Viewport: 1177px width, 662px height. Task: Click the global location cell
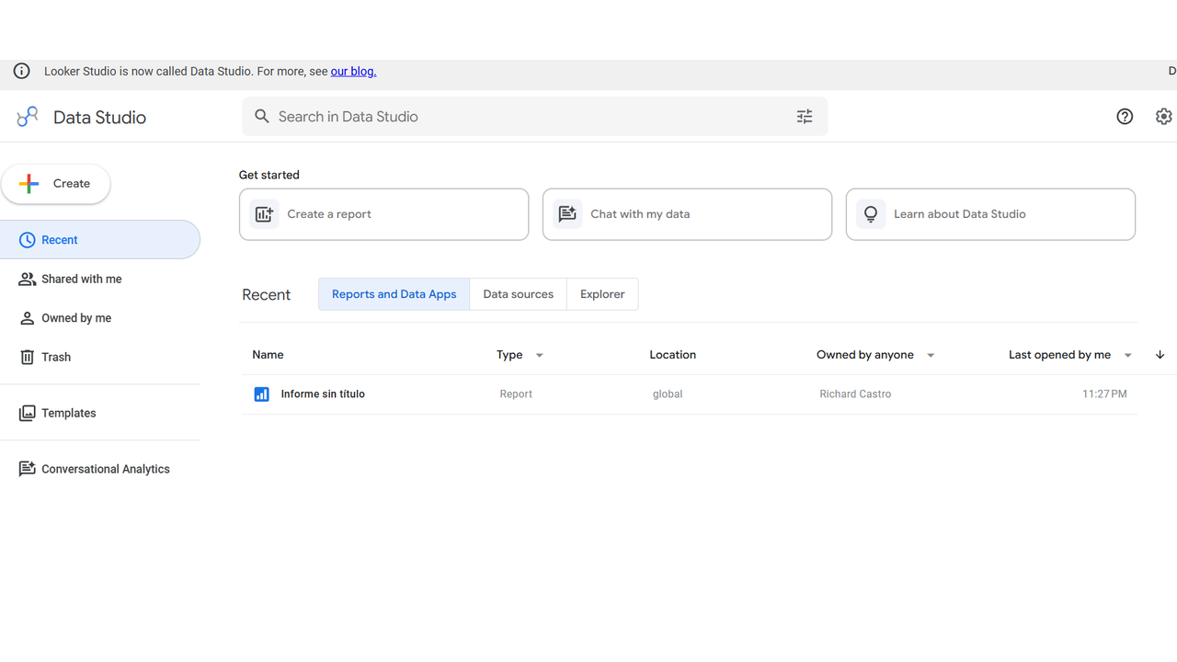click(668, 394)
